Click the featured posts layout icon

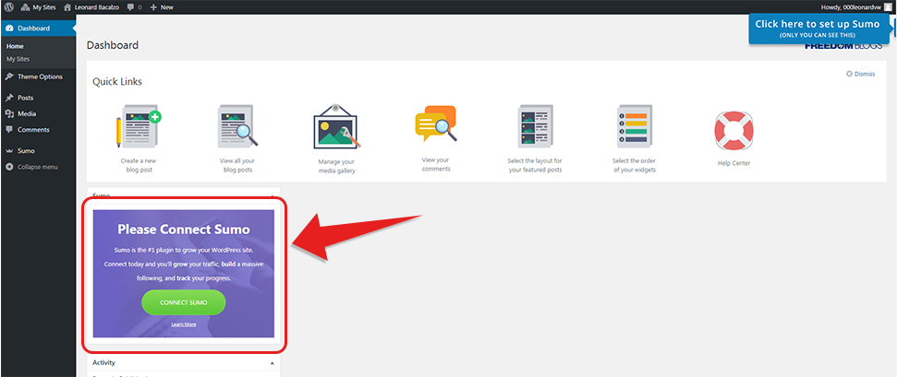click(x=535, y=126)
